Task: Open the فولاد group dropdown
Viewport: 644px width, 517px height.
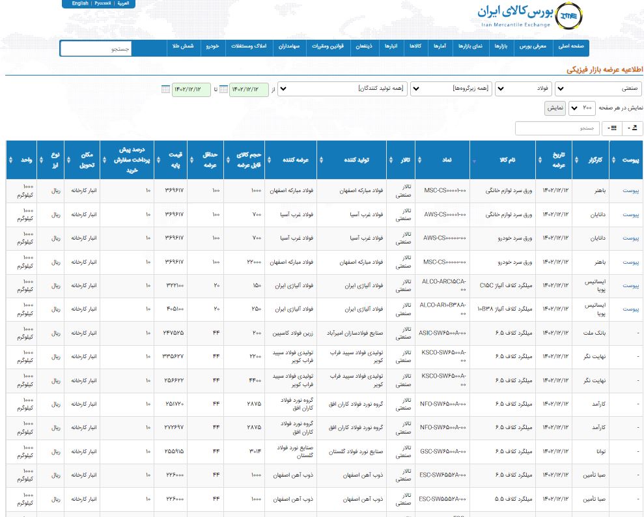Action: 524,89
